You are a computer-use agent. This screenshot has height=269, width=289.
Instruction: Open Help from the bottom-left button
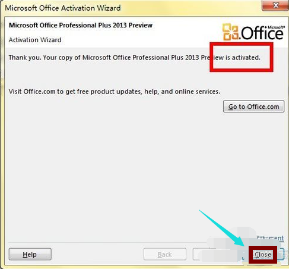tap(30, 254)
